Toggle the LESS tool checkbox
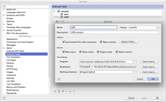Image resolution: width=166 pixels, height=102 pixels. pyautogui.click(x=61, y=17)
